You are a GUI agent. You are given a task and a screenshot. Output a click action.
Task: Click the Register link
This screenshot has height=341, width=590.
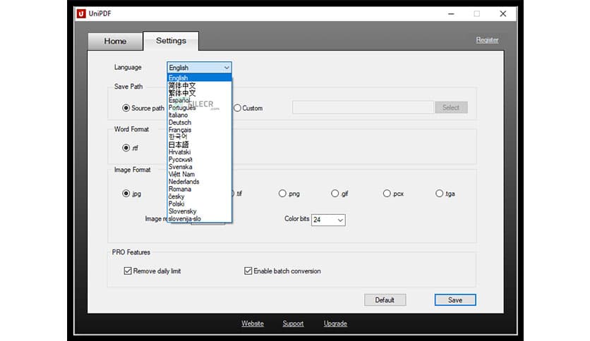click(x=487, y=40)
